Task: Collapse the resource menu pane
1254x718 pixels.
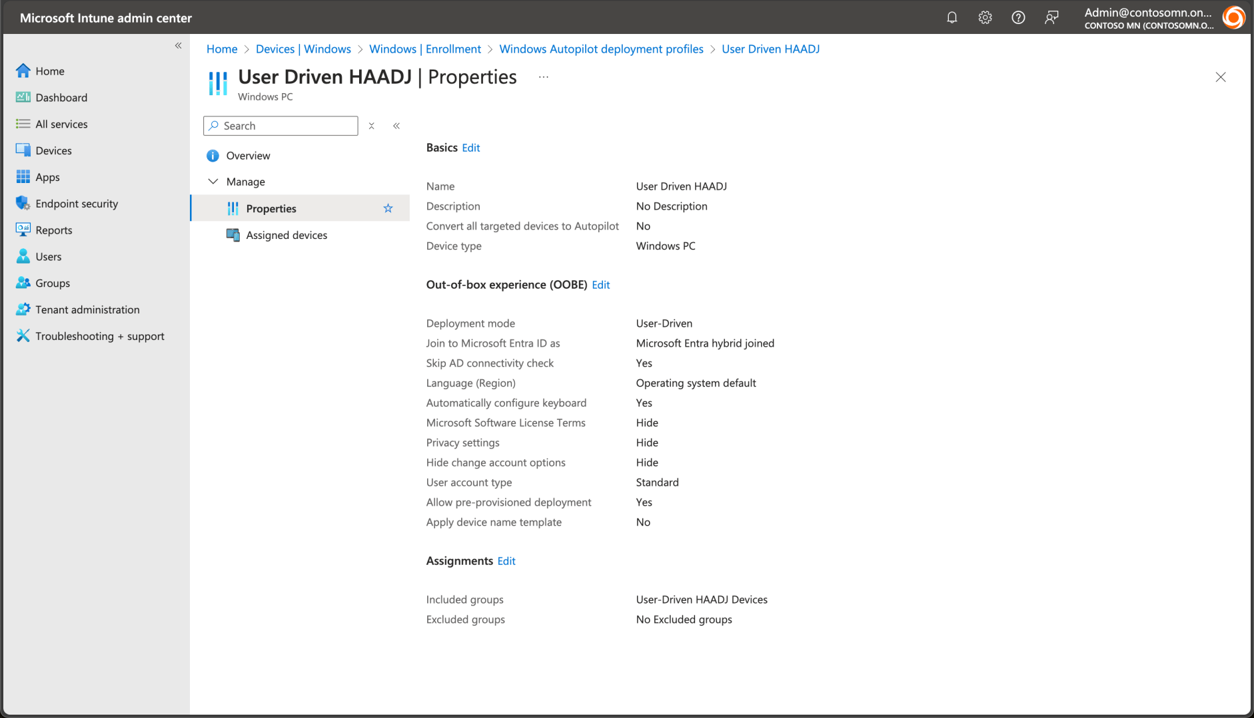Action: pos(396,126)
